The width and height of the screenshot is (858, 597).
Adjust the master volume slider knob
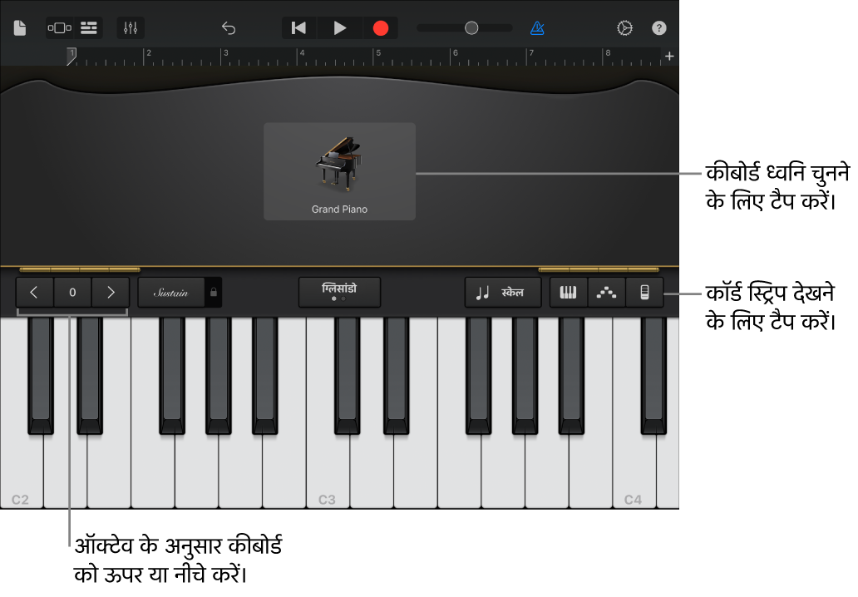point(471,28)
